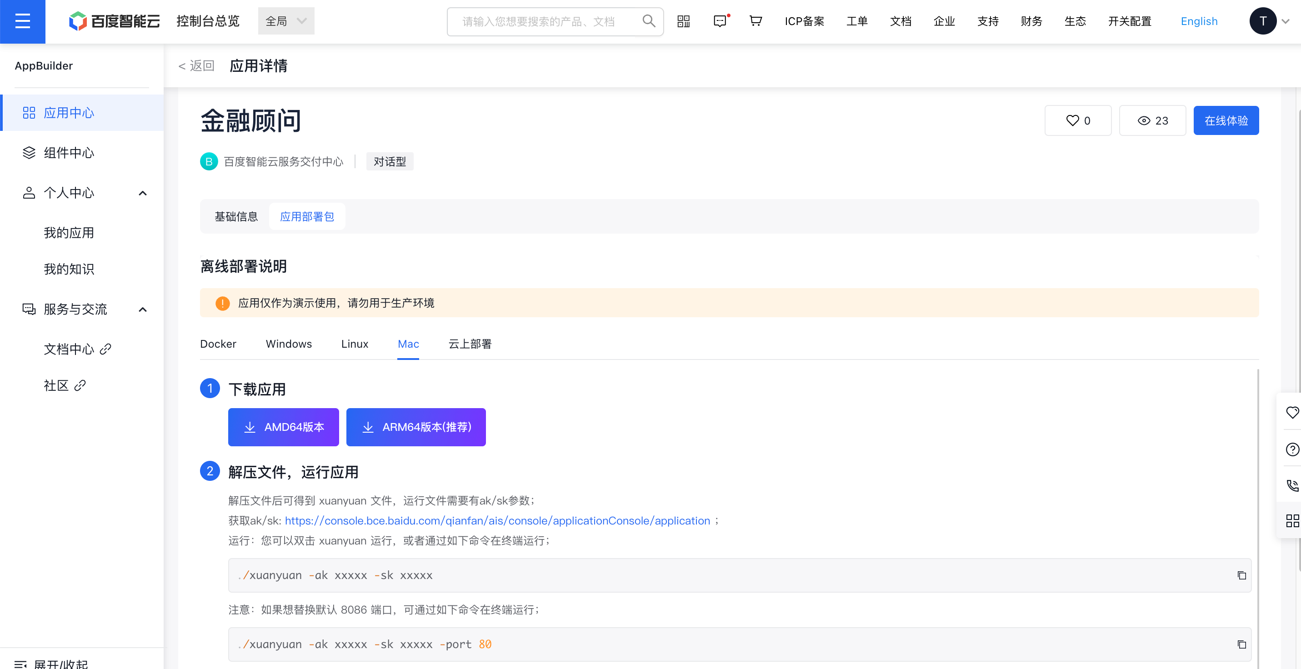Switch the language to English

(1199, 21)
